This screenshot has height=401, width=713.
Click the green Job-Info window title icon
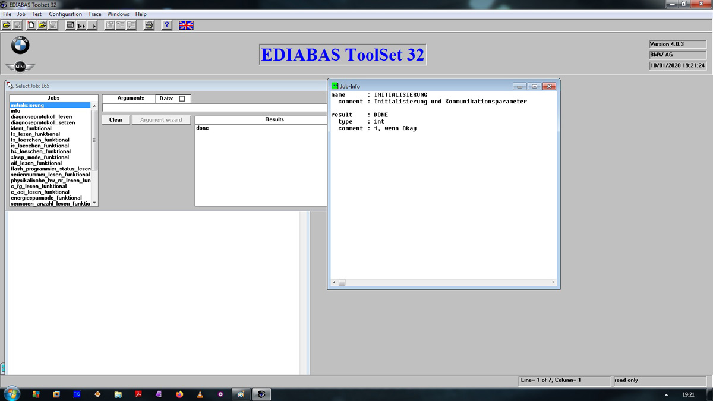click(x=335, y=86)
